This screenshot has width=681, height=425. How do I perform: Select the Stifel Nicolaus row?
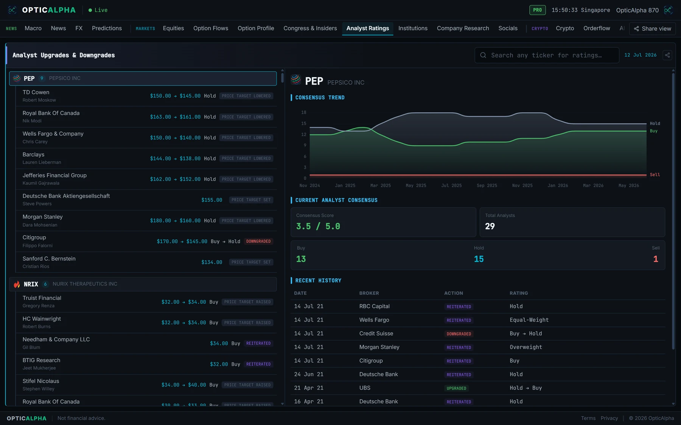(x=146, y=385)
